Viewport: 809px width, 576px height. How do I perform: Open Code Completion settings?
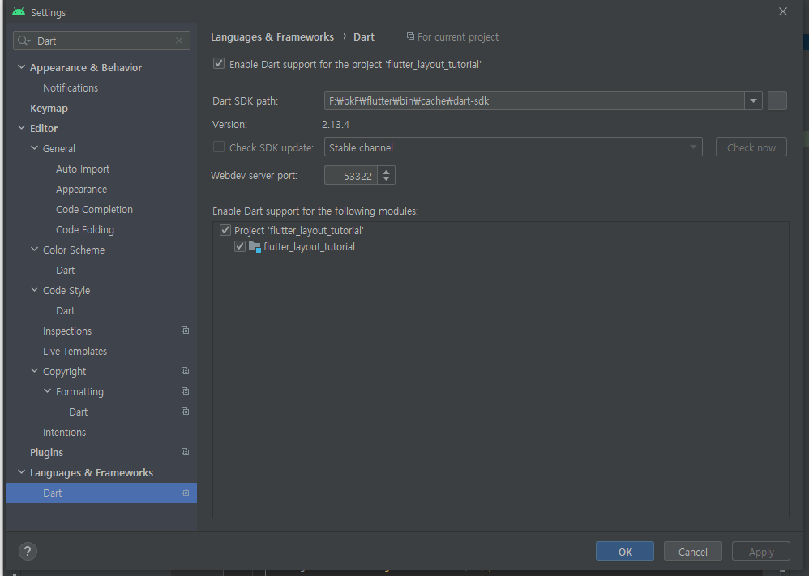(x=94, y=209)
